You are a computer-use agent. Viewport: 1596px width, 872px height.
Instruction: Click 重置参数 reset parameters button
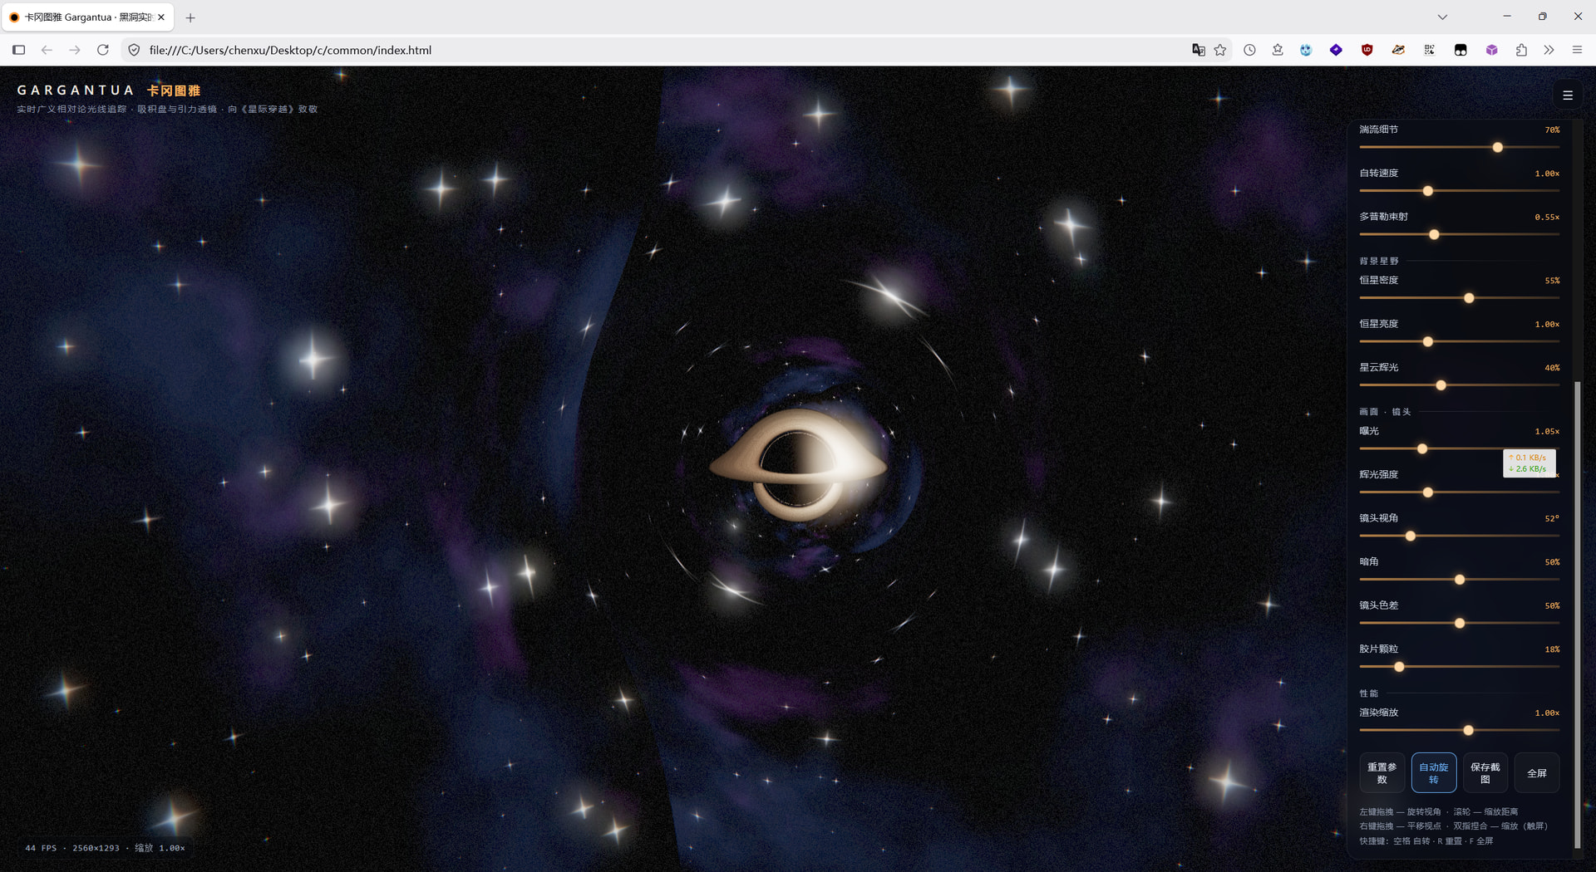[x=1382, y=773]
